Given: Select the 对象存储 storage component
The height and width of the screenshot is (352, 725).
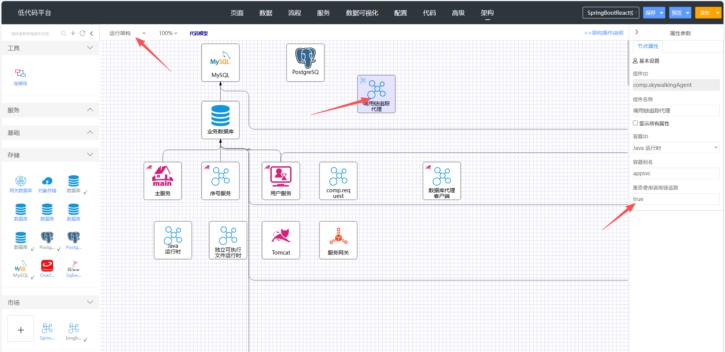Looking at the screenshot, I should coord(47,184).
